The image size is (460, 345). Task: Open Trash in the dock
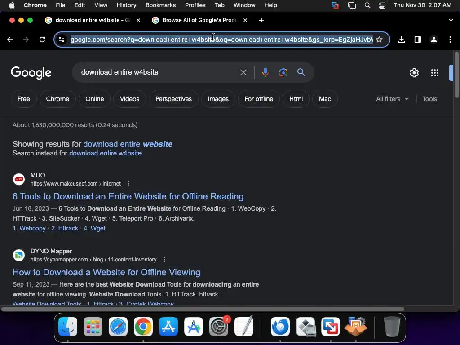(x=392, y=327)
